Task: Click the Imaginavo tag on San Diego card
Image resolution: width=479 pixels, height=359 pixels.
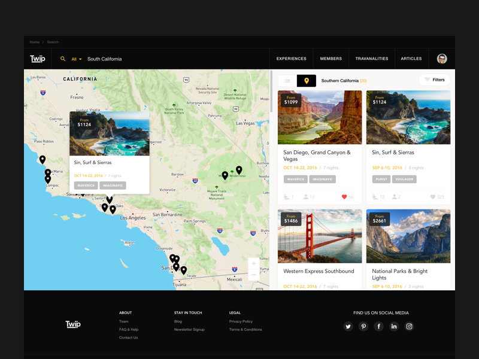Action: click(x=322, y=179)
